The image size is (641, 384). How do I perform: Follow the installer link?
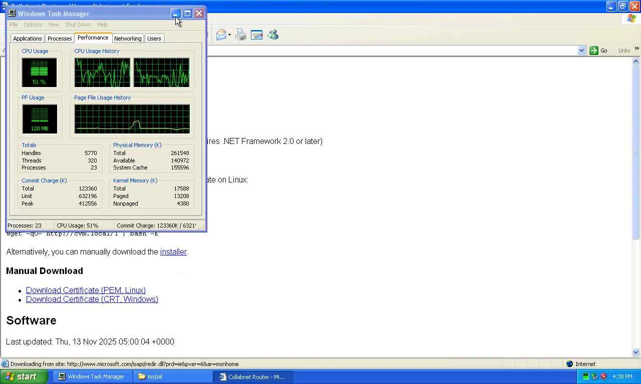pyautogui.click(x=173, y=252)
